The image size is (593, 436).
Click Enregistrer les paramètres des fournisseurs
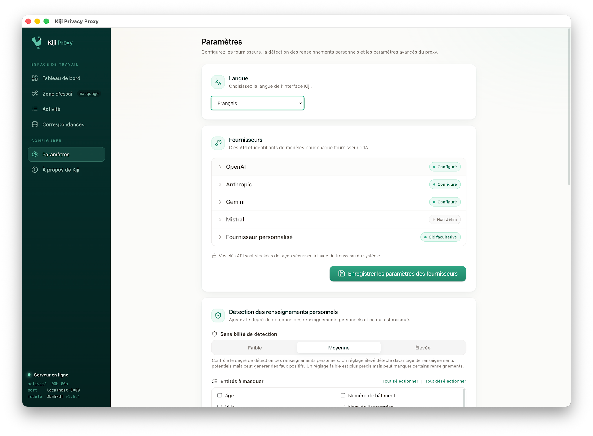[398, 274]
